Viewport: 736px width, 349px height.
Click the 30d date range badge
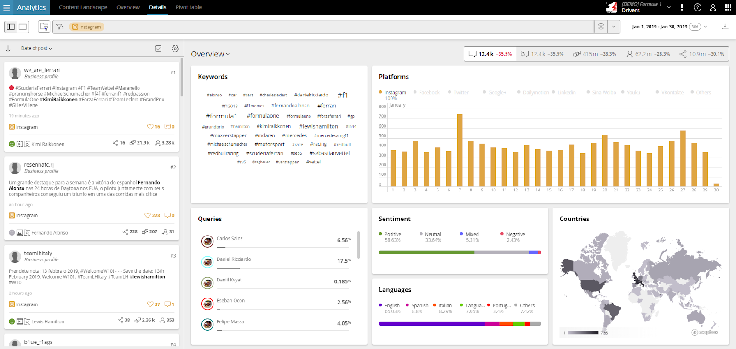tap(695, 27)
